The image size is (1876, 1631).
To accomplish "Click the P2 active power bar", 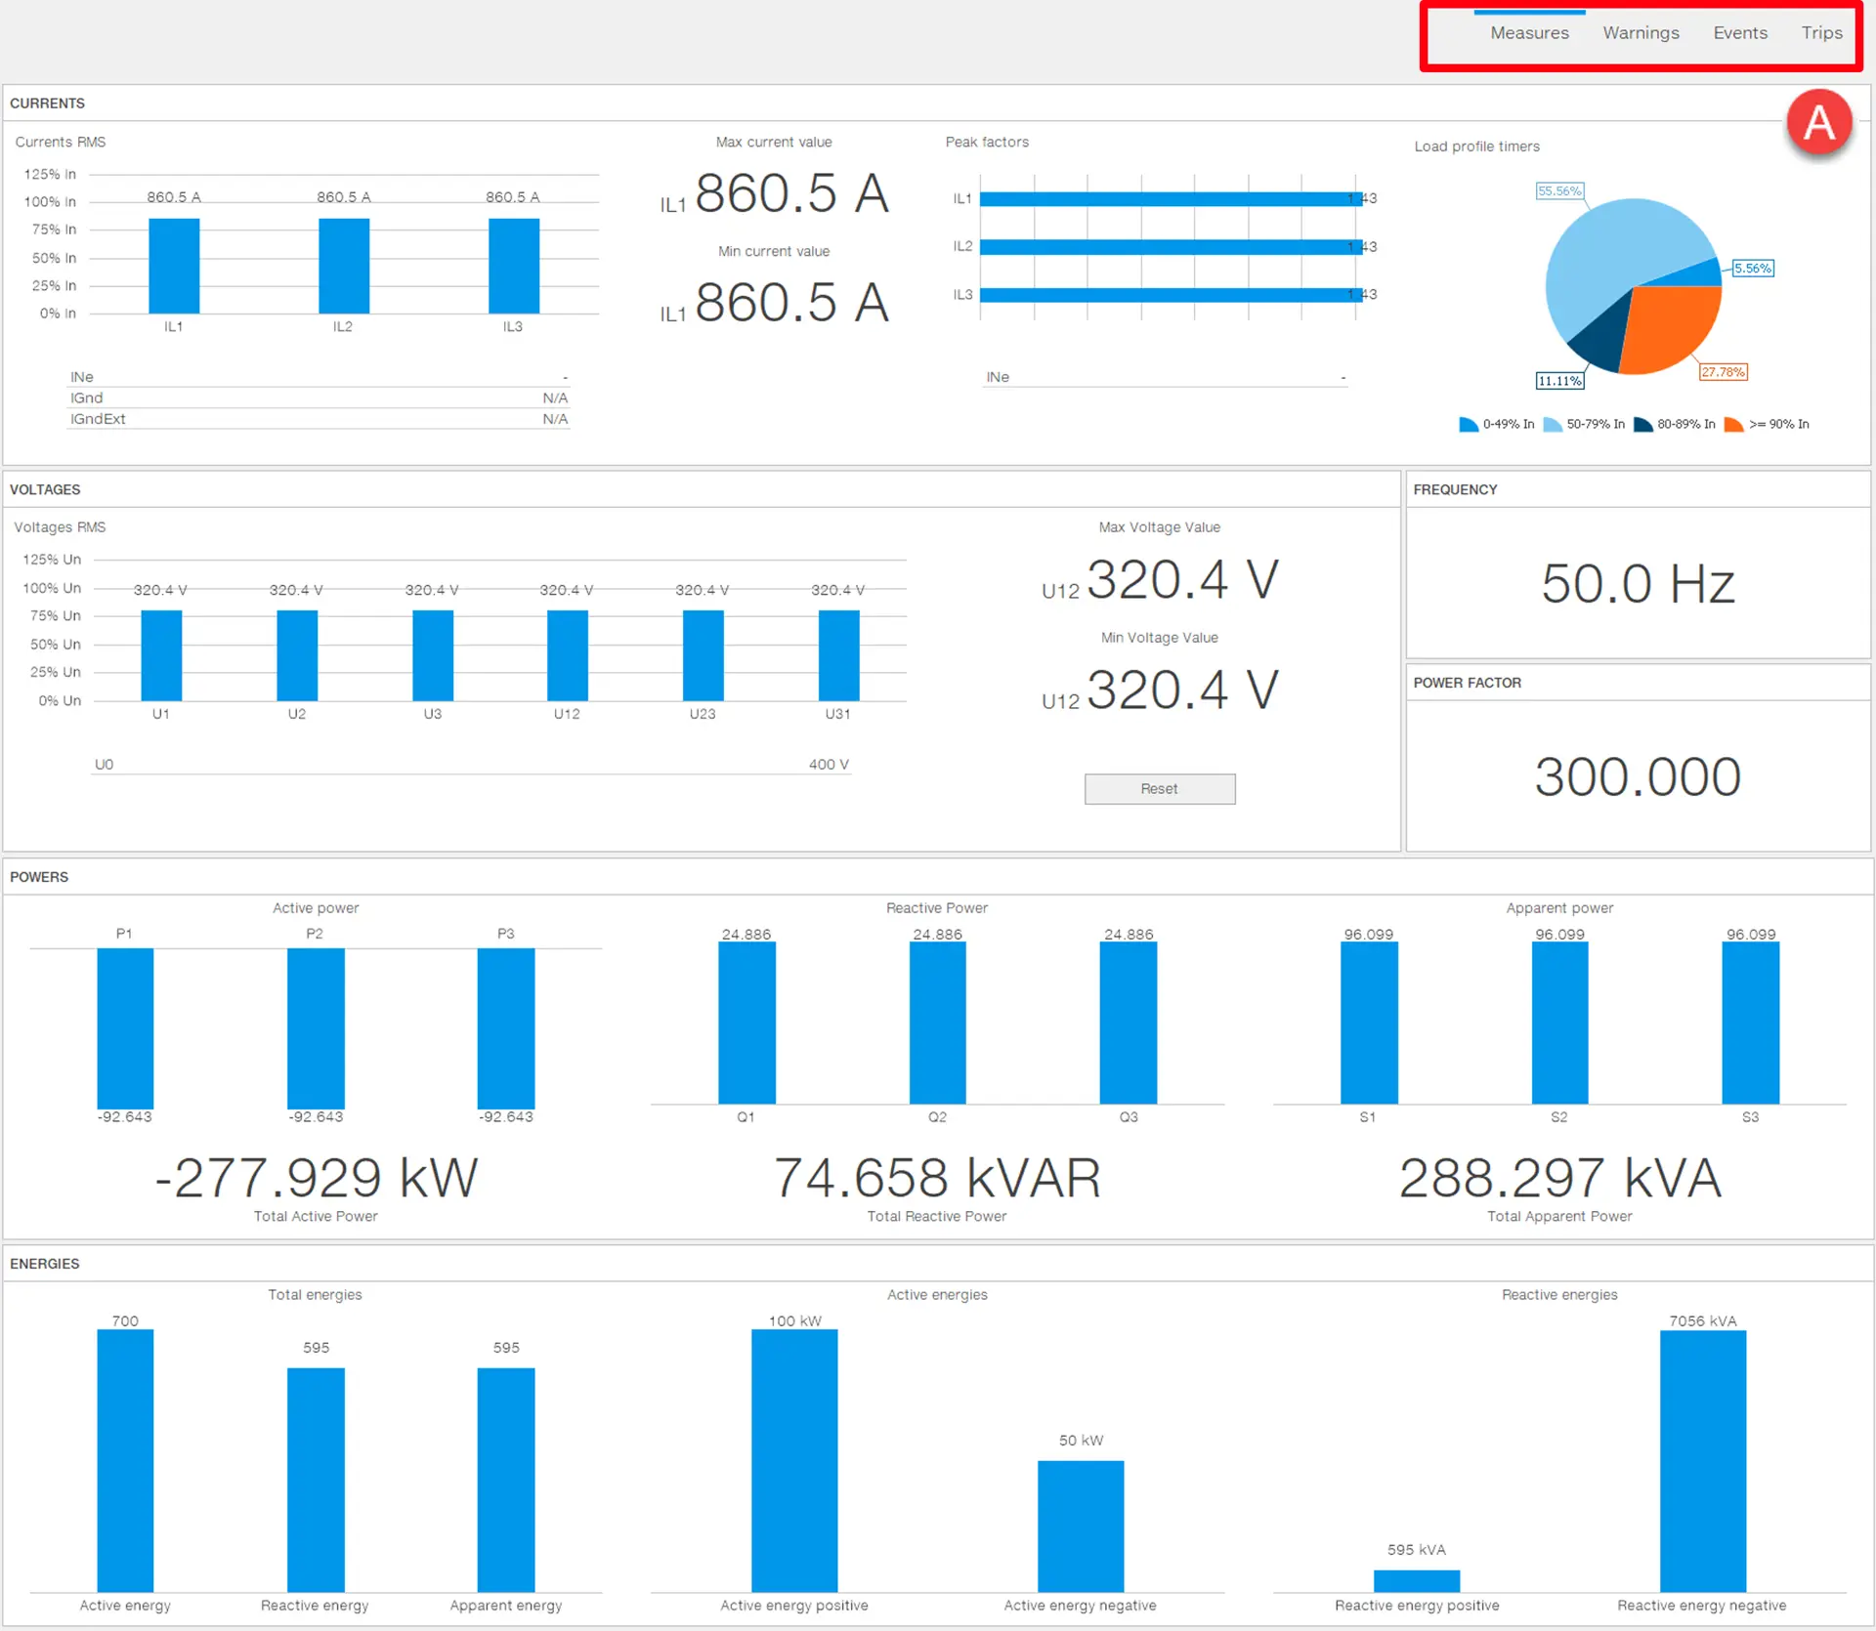I will [x=316, y=1027].
